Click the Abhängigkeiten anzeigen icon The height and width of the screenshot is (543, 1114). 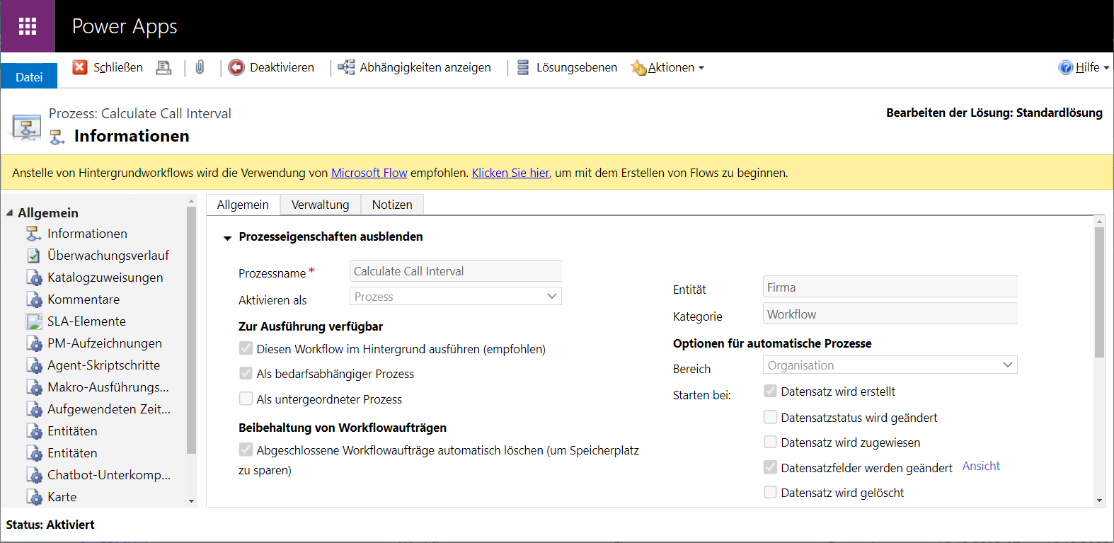346,67
